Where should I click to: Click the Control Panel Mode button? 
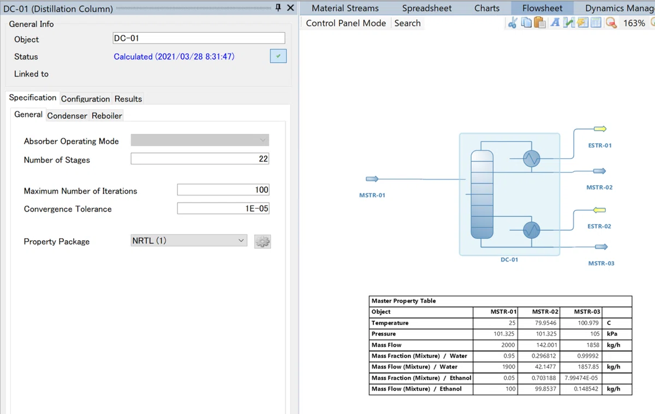[346, 23]
